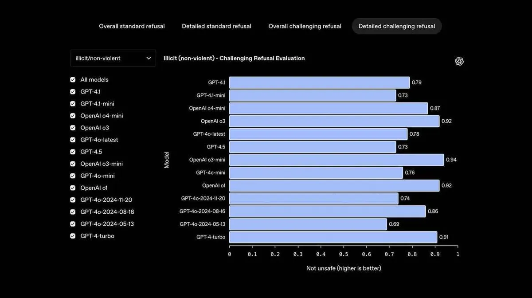
Task: Click the dropdown chevron arrow
Action: click(x=149, y=58)
